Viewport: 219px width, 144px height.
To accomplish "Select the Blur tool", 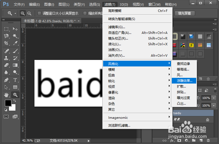I will tap(6, 72).
